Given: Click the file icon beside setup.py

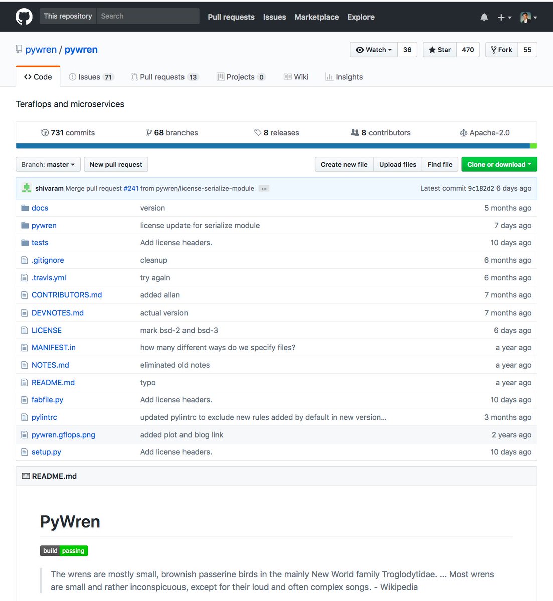Looking at the screenshot, I should 24,452.
